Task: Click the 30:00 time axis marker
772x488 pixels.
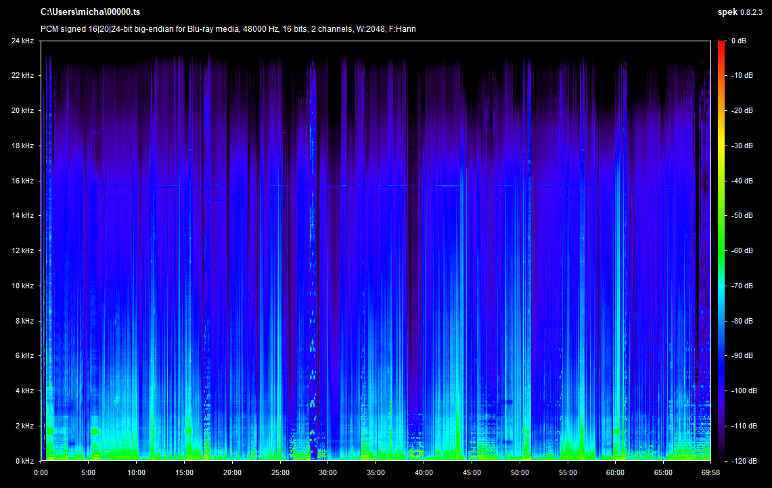Action: click(x=328, y=472)
